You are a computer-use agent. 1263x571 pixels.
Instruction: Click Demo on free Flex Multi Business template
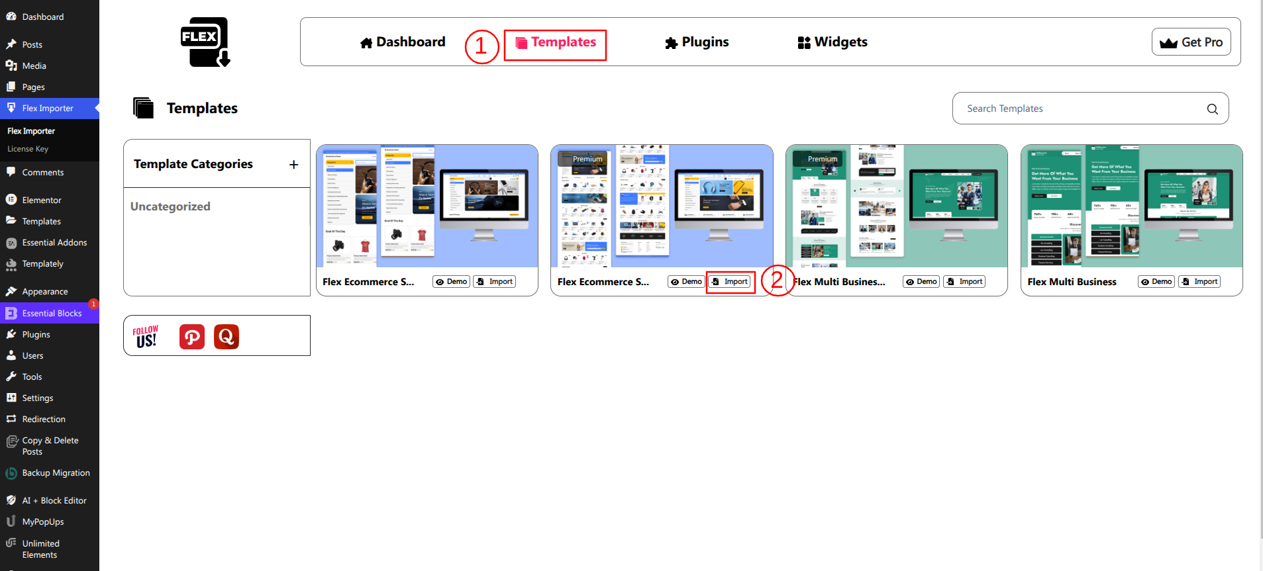tap(1156, 282)
